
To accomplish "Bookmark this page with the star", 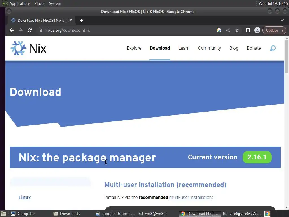I will click(x=237, y=30).
